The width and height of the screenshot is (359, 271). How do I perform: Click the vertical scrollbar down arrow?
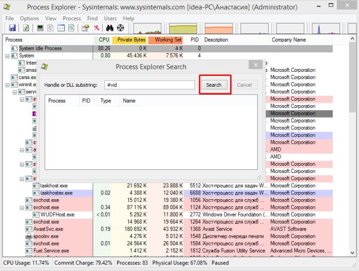352,253
